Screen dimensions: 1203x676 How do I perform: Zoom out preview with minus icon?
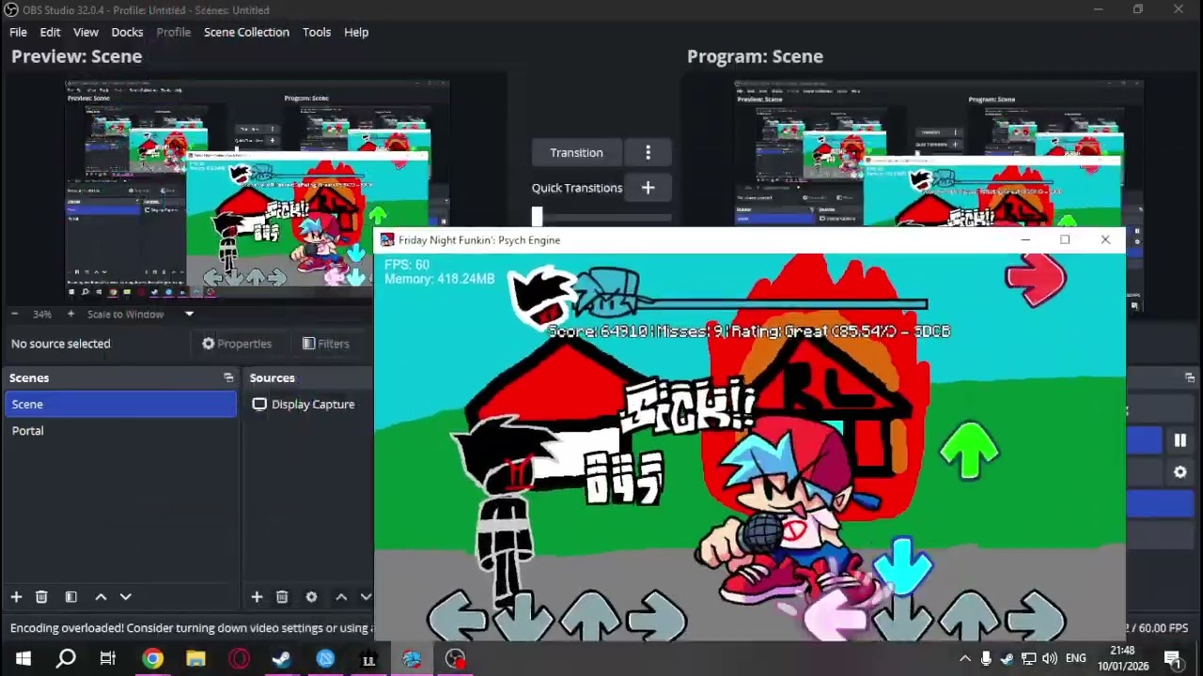[14, 315]
